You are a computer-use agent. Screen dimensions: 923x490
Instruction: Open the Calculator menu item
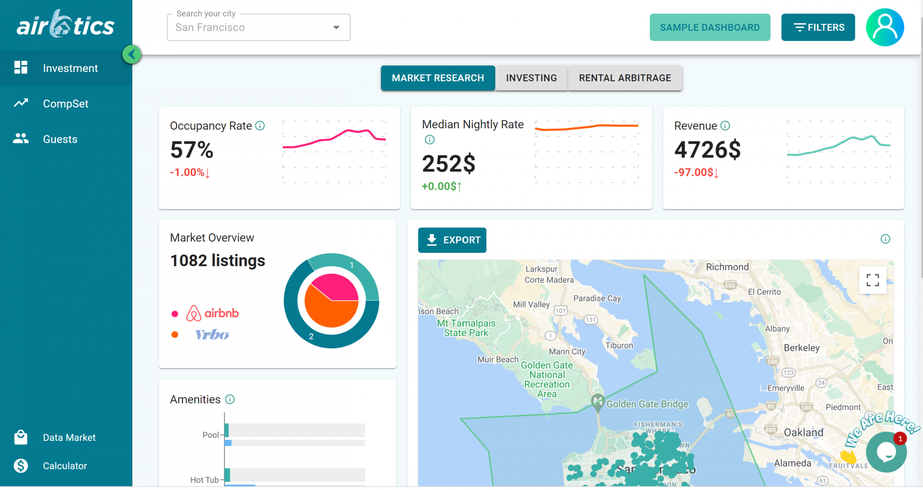66,466
